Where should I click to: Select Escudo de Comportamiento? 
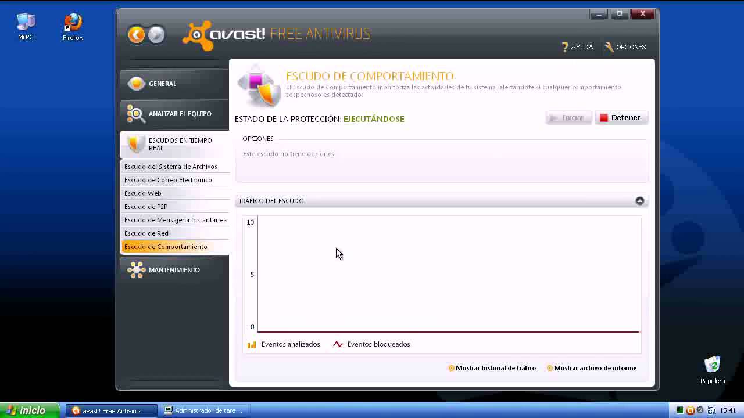pos(176,247)
